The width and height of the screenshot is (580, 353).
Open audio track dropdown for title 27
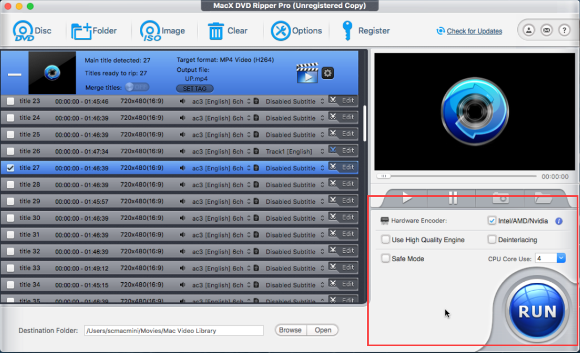(249, 168)
